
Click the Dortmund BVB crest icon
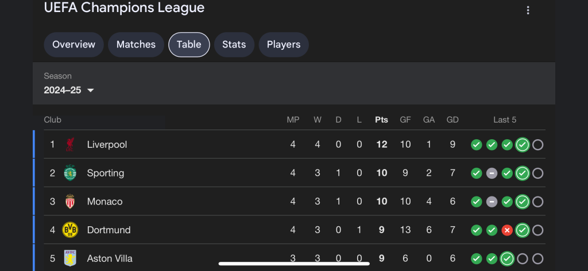70,230
